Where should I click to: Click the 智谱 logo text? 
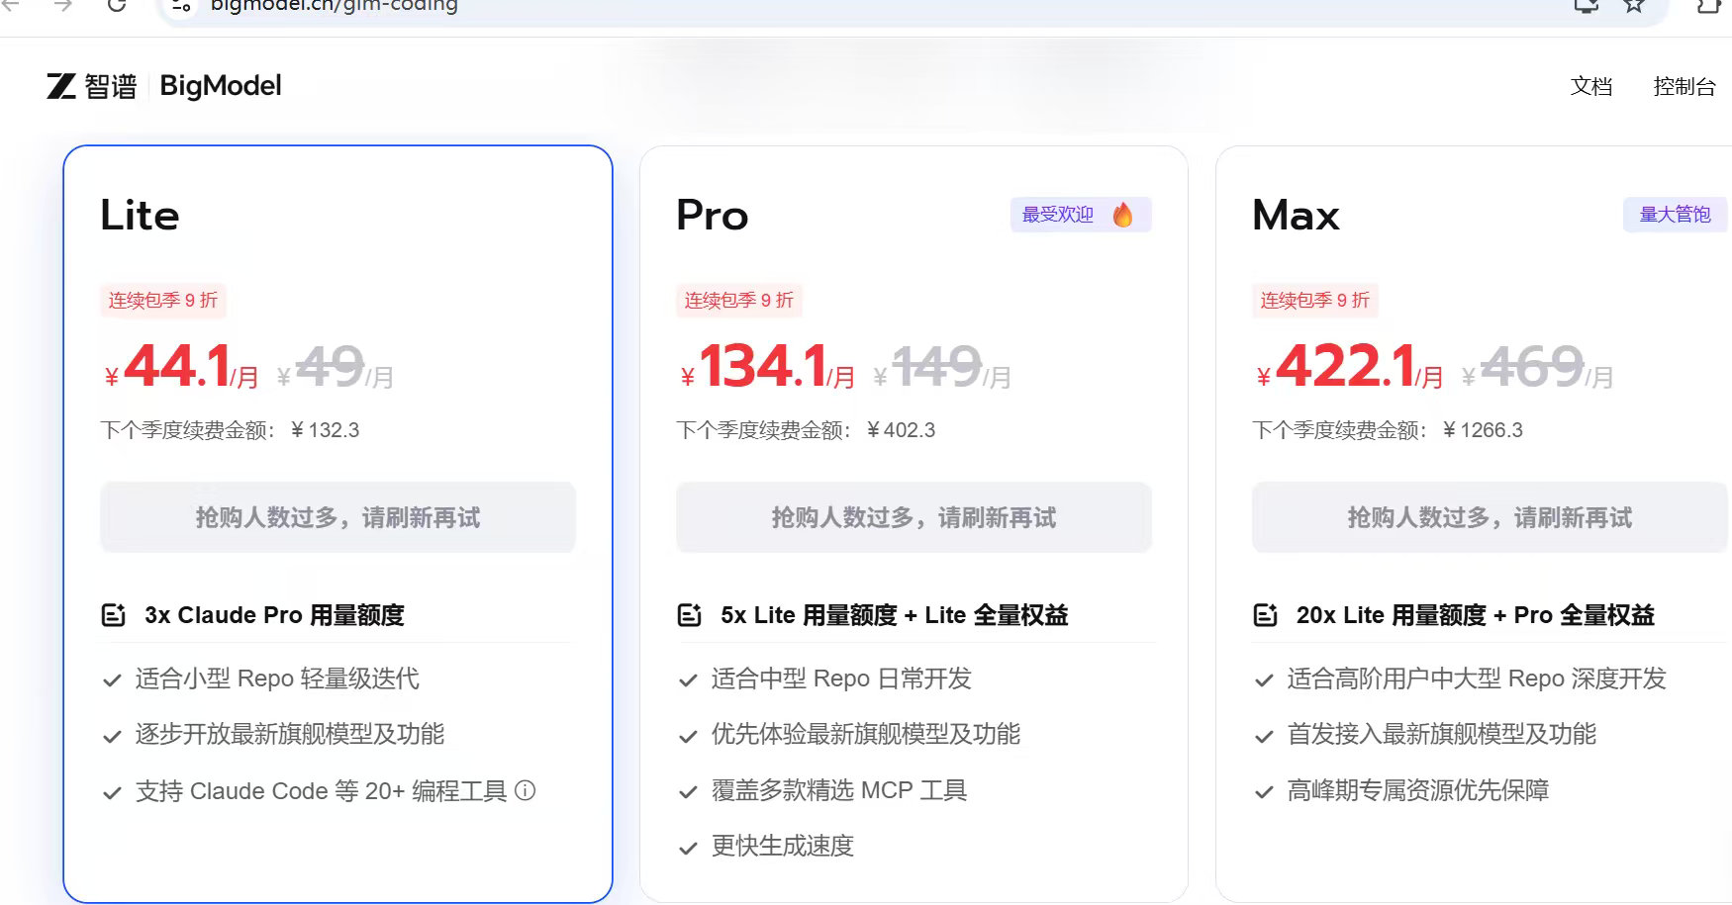[x=111, y=86]
